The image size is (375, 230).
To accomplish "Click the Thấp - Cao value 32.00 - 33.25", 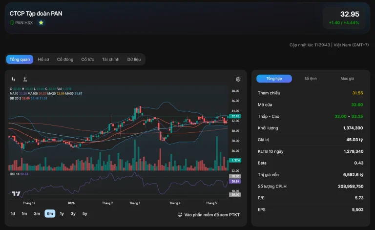I will click(349, 116).
